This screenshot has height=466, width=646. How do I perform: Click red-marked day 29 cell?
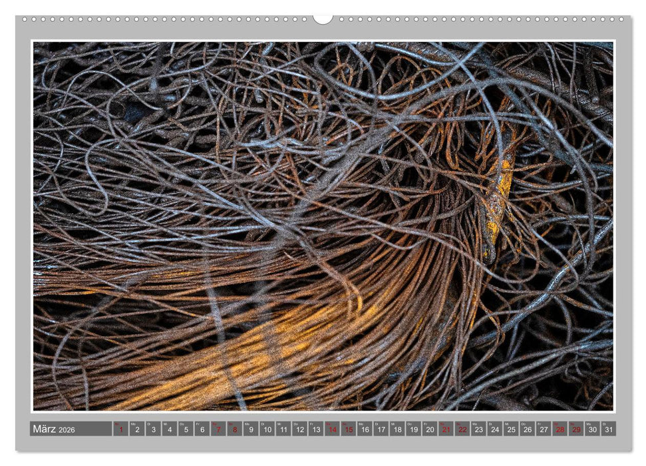coord(575,429)
